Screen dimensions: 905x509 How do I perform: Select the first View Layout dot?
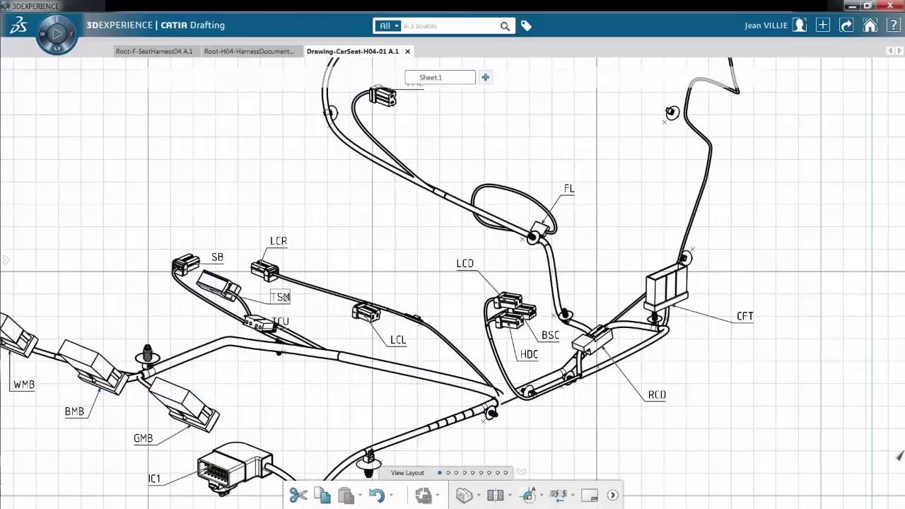[440, 472]
